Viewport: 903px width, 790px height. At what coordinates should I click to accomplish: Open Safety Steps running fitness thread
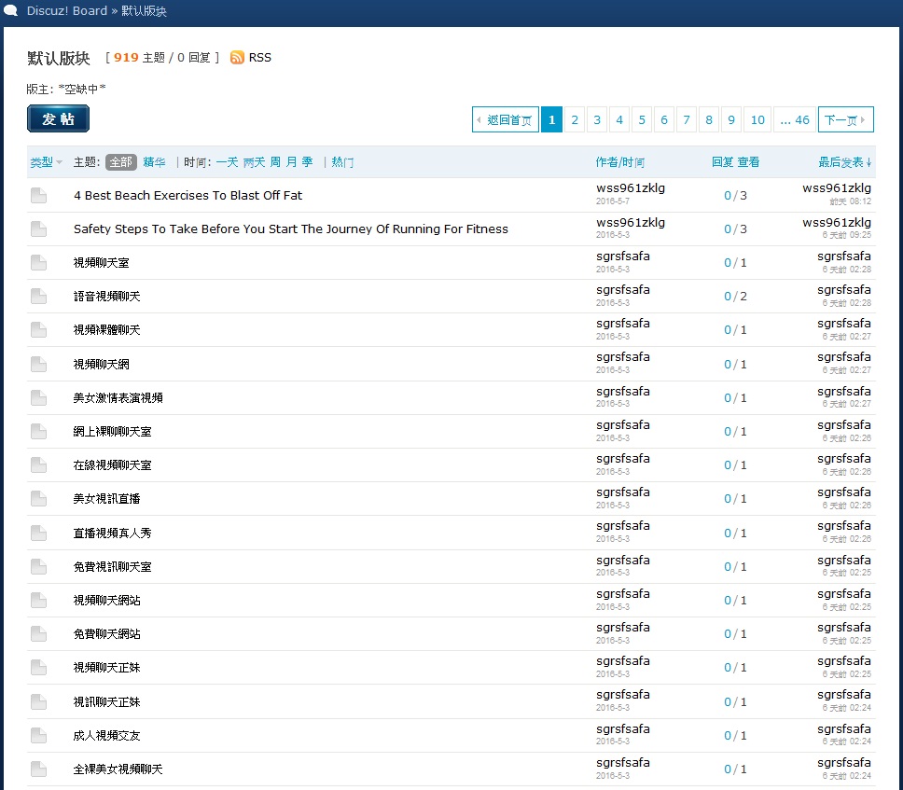291,229
